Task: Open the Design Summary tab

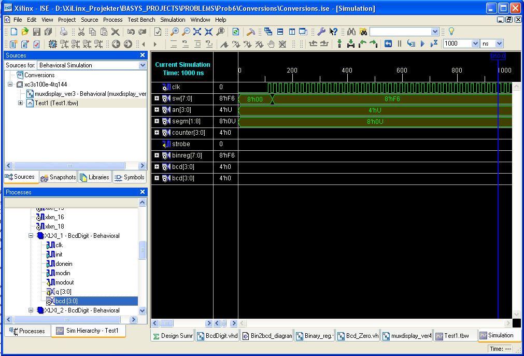Action: tap(173, 336)
